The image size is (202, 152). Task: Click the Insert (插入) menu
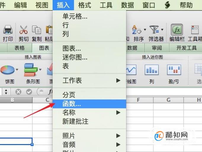point(63,5)
